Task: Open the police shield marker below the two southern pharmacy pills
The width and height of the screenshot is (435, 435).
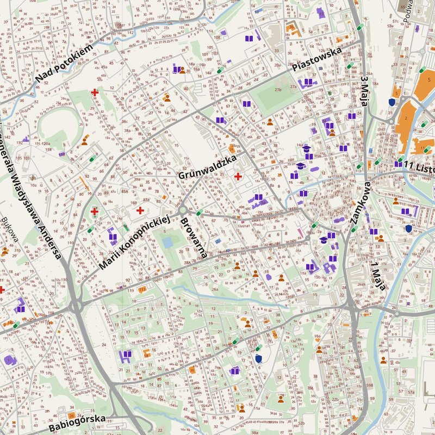Action: [259, 359]
